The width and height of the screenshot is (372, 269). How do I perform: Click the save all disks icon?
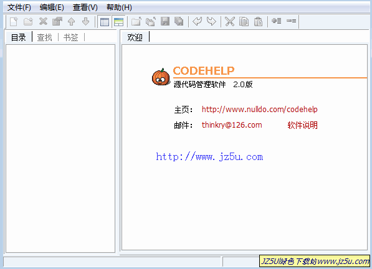(179, 21)
